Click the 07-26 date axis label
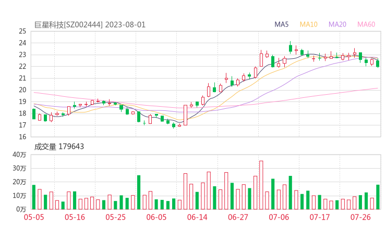Image resolution: width=386 pixels, height=229 pixels. point(360,217)
